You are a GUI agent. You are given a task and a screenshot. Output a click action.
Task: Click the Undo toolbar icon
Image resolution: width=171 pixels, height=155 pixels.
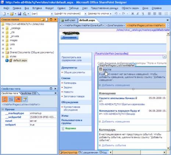pyautogui.click(x=116, y=14)
